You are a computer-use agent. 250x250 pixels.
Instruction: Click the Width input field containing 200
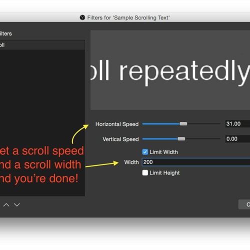coord(196,162)
